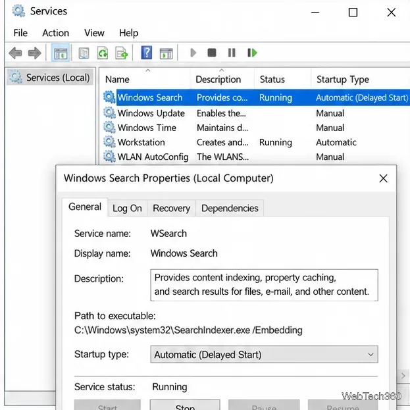Click the SearchIndexer.exe executable path text
Viewport: 410px width, 410px height.
188,330
